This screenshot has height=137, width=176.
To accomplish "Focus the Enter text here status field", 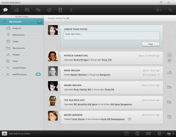I will coord(111,36).
